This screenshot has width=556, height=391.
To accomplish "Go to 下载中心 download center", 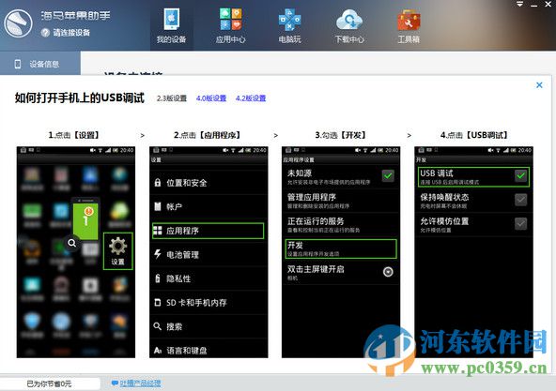I will [349, 26].
